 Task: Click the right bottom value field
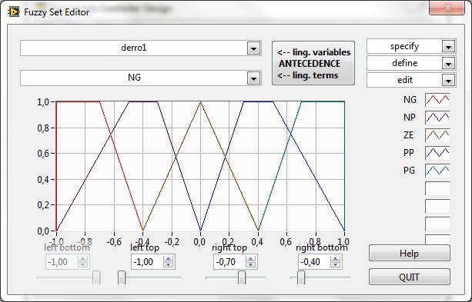pyautogui.click(x=314, y=262)
